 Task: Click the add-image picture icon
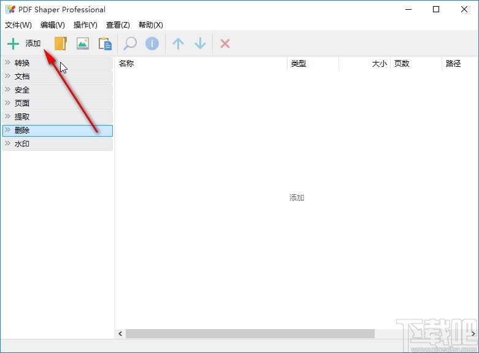pos(83,44)
